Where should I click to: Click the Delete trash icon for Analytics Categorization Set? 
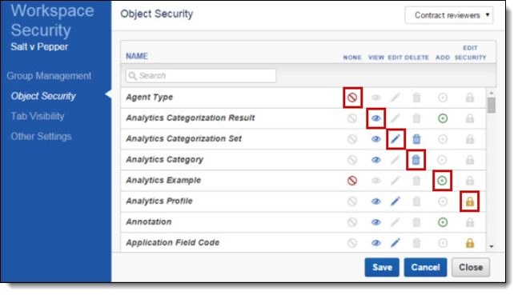point(416,139)
